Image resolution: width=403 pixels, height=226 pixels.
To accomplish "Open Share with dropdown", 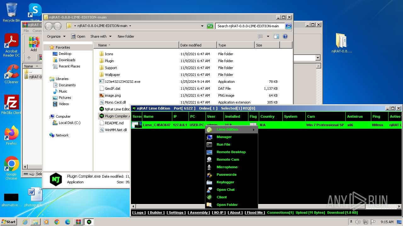I will pos(101,36).
